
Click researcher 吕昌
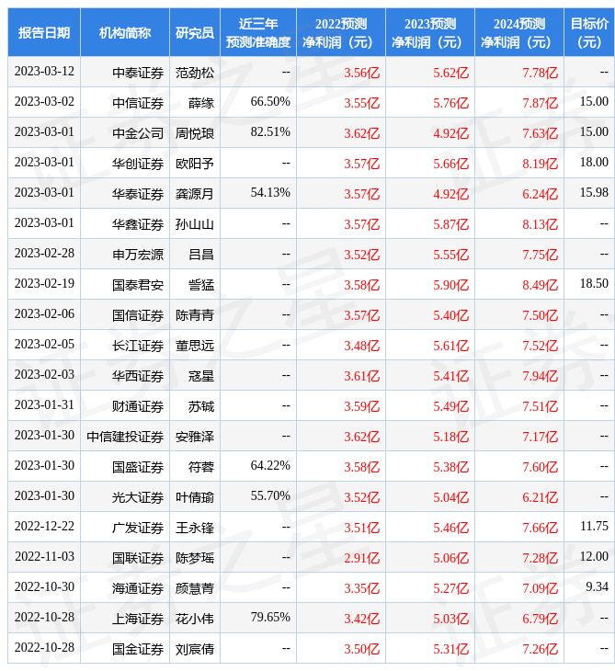(x=201, y=255)
